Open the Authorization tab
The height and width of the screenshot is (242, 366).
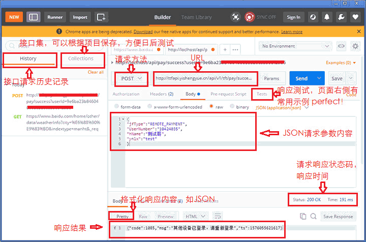[x=126, y=94]
